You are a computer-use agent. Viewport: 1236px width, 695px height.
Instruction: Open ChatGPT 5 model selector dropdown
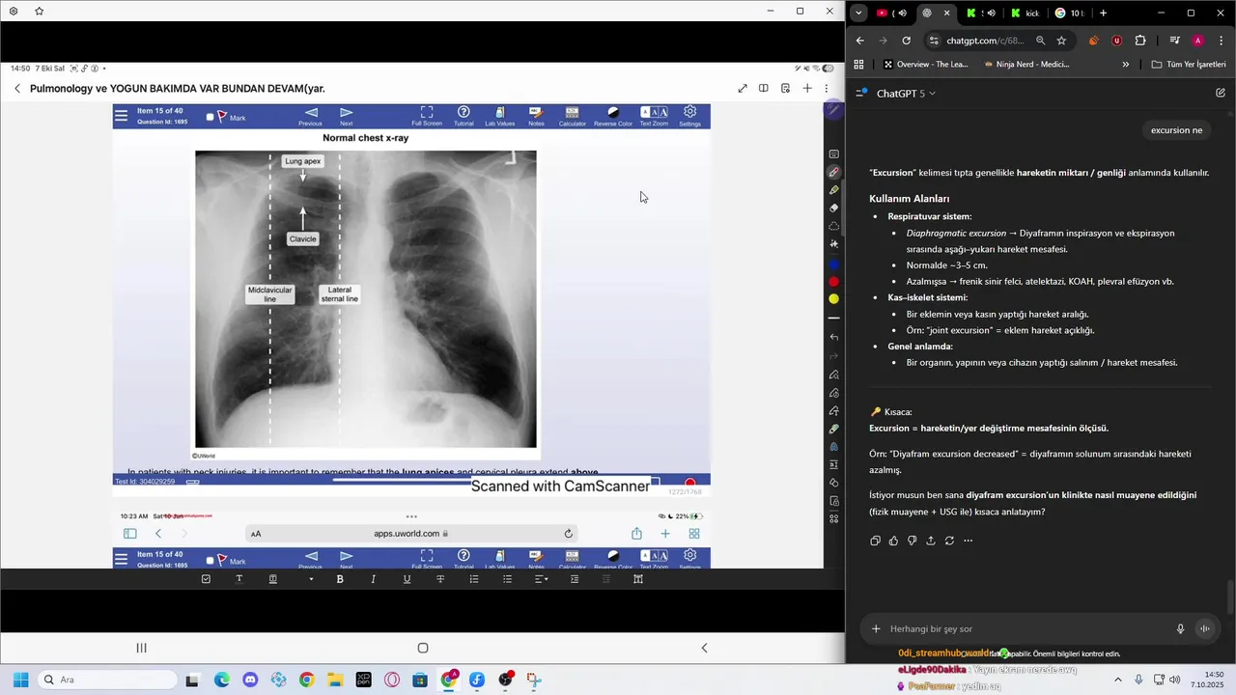tap(906, 94)
